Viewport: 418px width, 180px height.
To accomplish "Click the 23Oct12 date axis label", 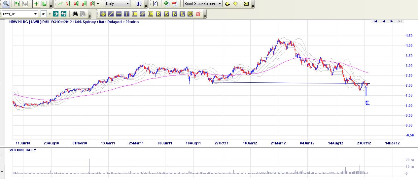I will pyautogui.click(x=364, y=143).
